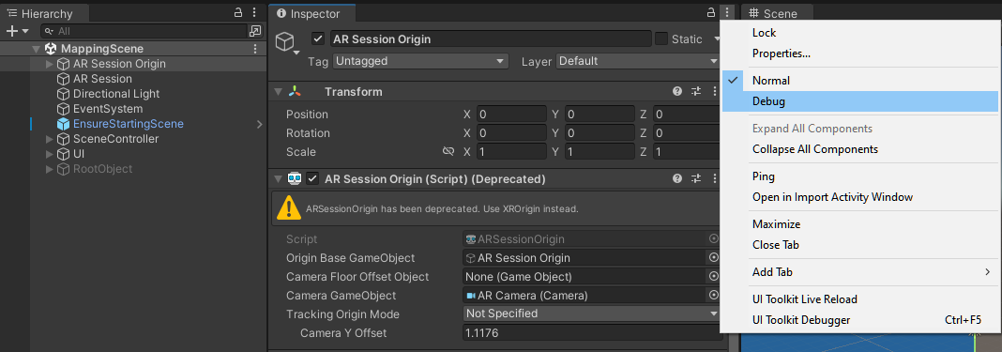Open Transform component three-dot menu
1002x352 pixels.
(714, 91)
